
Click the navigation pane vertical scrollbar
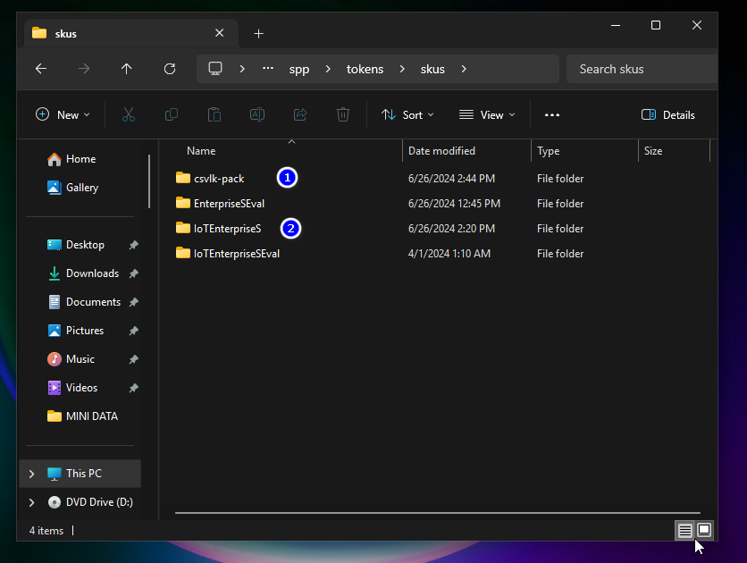(x=149, y=181)
